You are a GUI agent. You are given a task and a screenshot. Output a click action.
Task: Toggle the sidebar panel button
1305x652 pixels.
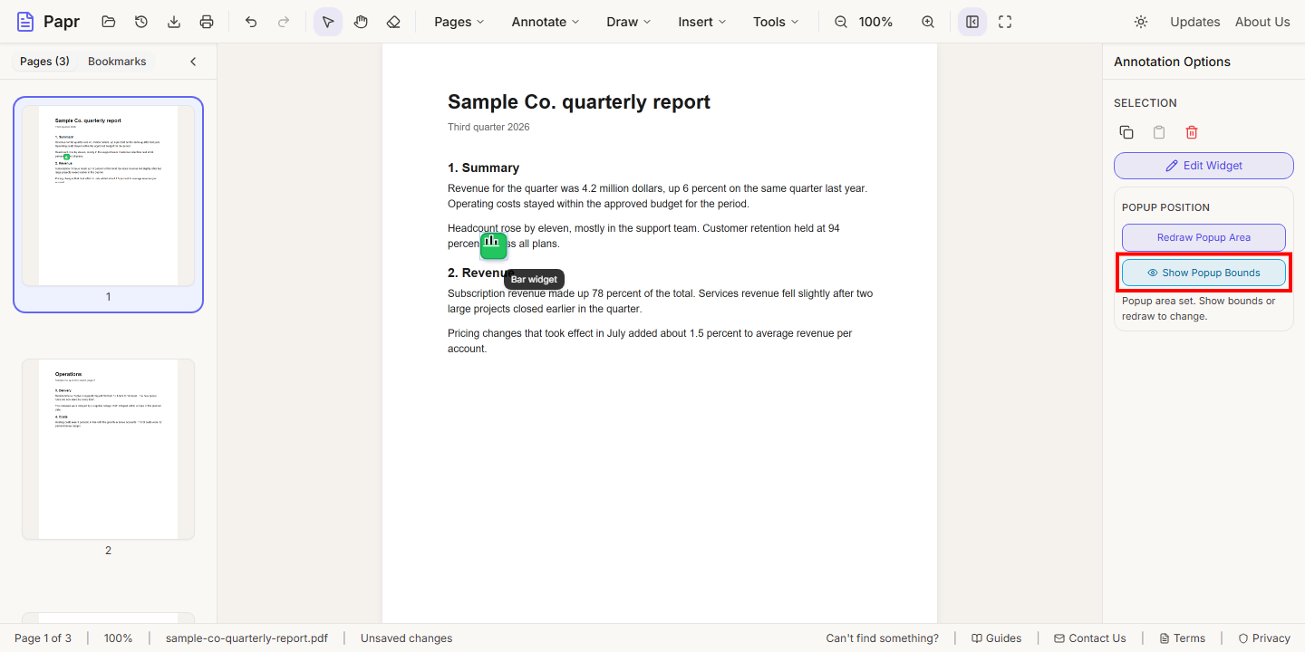972,22
